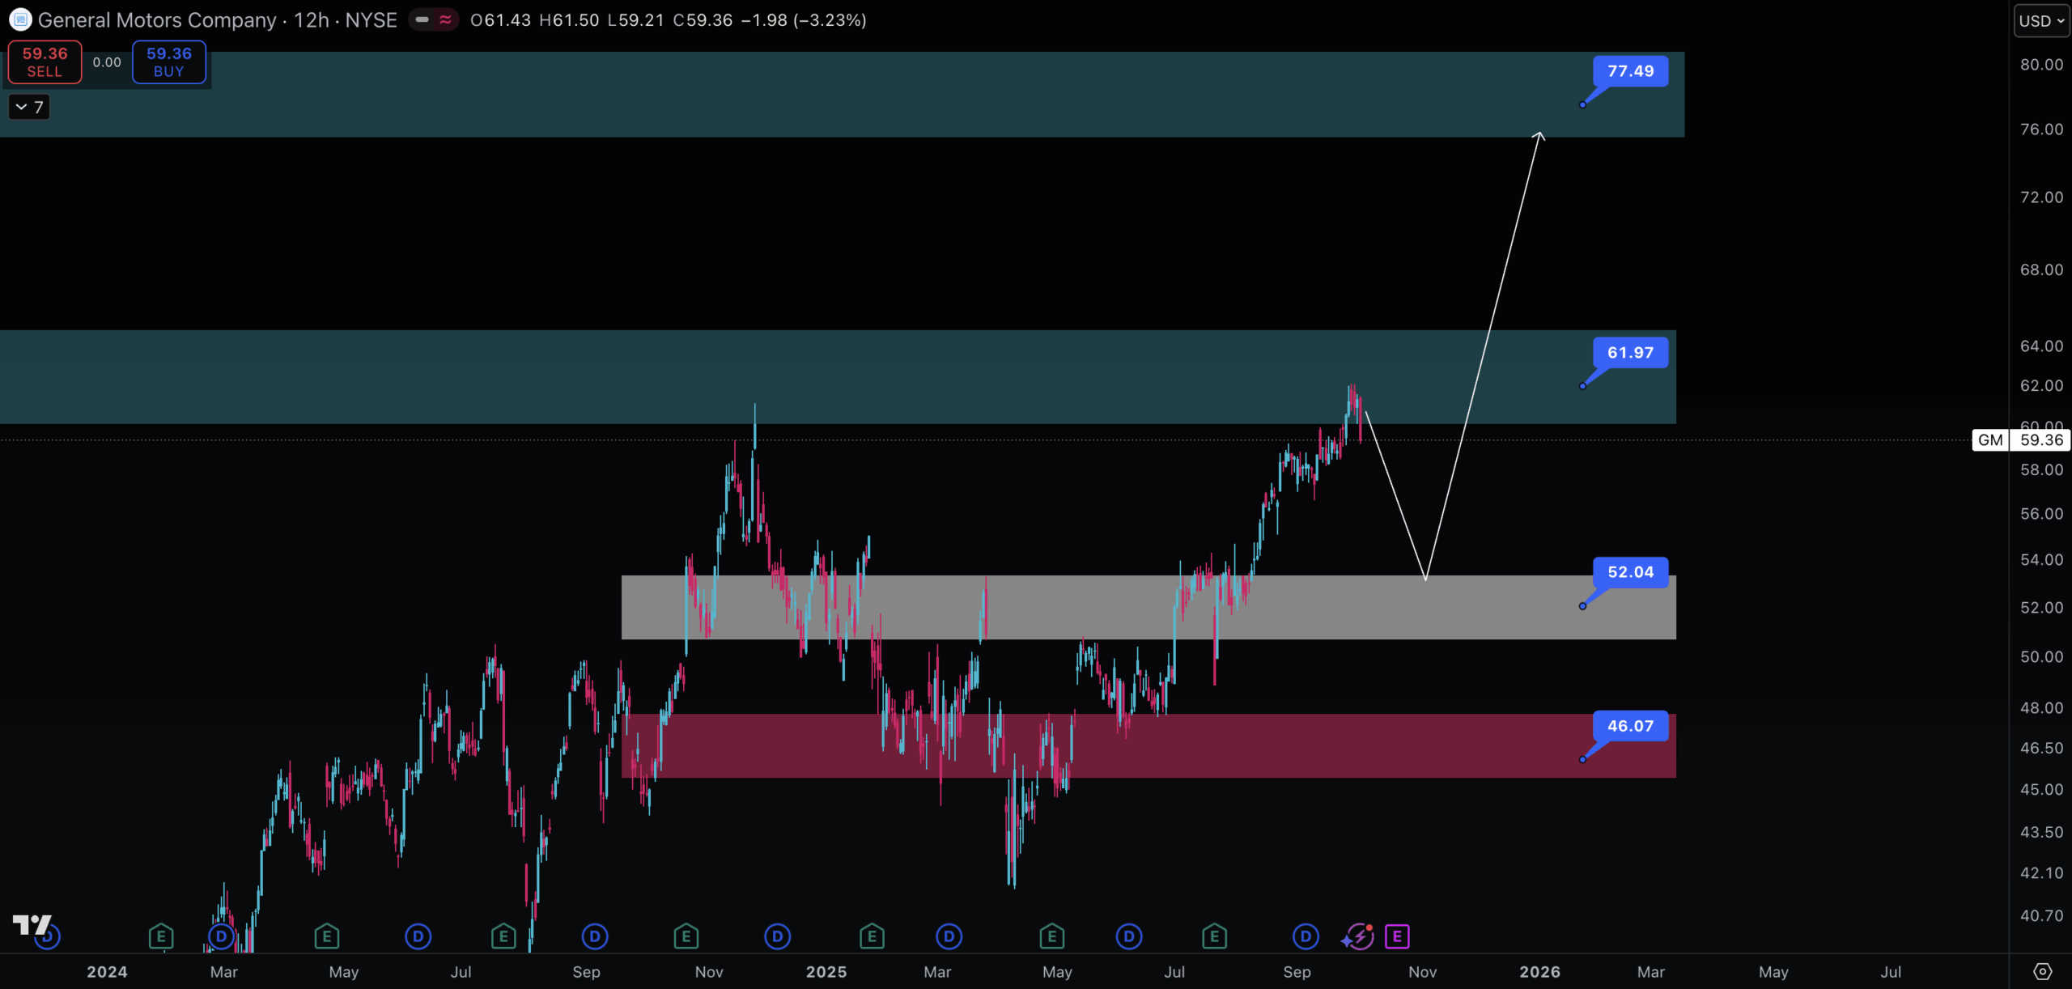Click the purple upcoming earnings E marker

[1397, 937]
